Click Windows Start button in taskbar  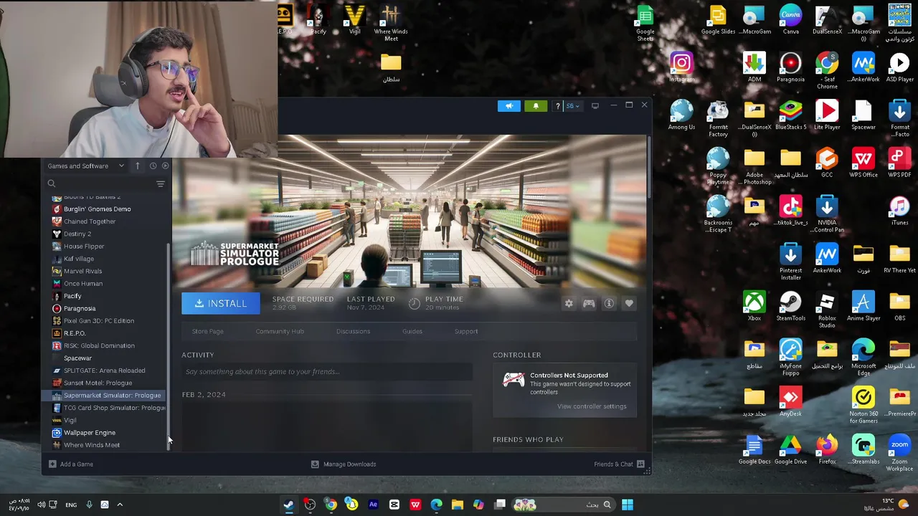tap(628, 505)
